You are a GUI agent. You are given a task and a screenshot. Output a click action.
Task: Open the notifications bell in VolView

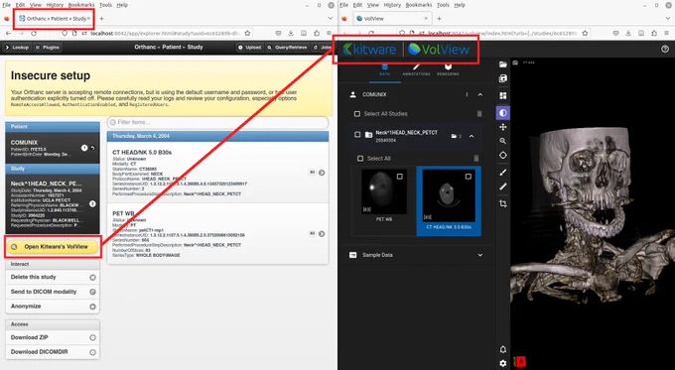[x=503, y=349]
